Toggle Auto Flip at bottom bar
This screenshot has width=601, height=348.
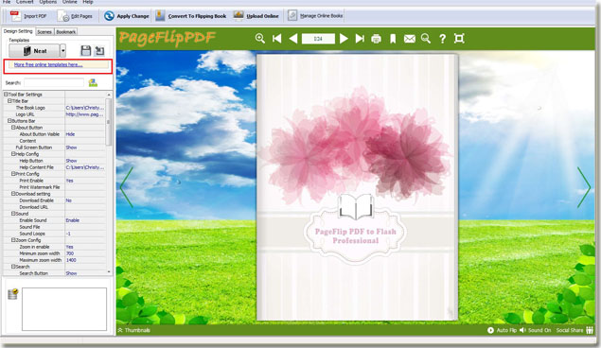[503, 330]
